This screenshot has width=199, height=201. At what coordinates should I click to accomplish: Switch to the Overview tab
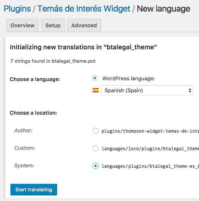(22, 25)
